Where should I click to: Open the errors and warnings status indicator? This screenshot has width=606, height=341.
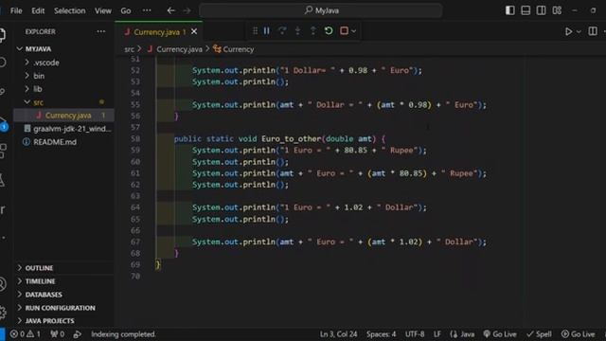[x=26, y=334]
